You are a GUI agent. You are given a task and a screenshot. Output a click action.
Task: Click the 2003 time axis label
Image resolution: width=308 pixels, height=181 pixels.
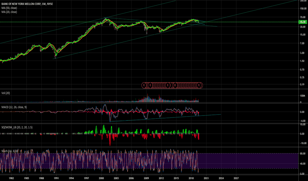[116, 178]
